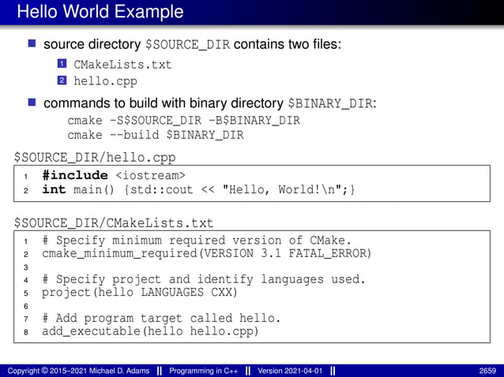
Task: Click the square bullet before 'commands to build'
Action: pos(32,103)
